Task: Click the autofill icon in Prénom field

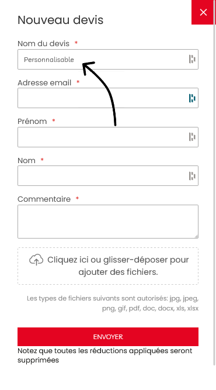Action: point(192,137)
